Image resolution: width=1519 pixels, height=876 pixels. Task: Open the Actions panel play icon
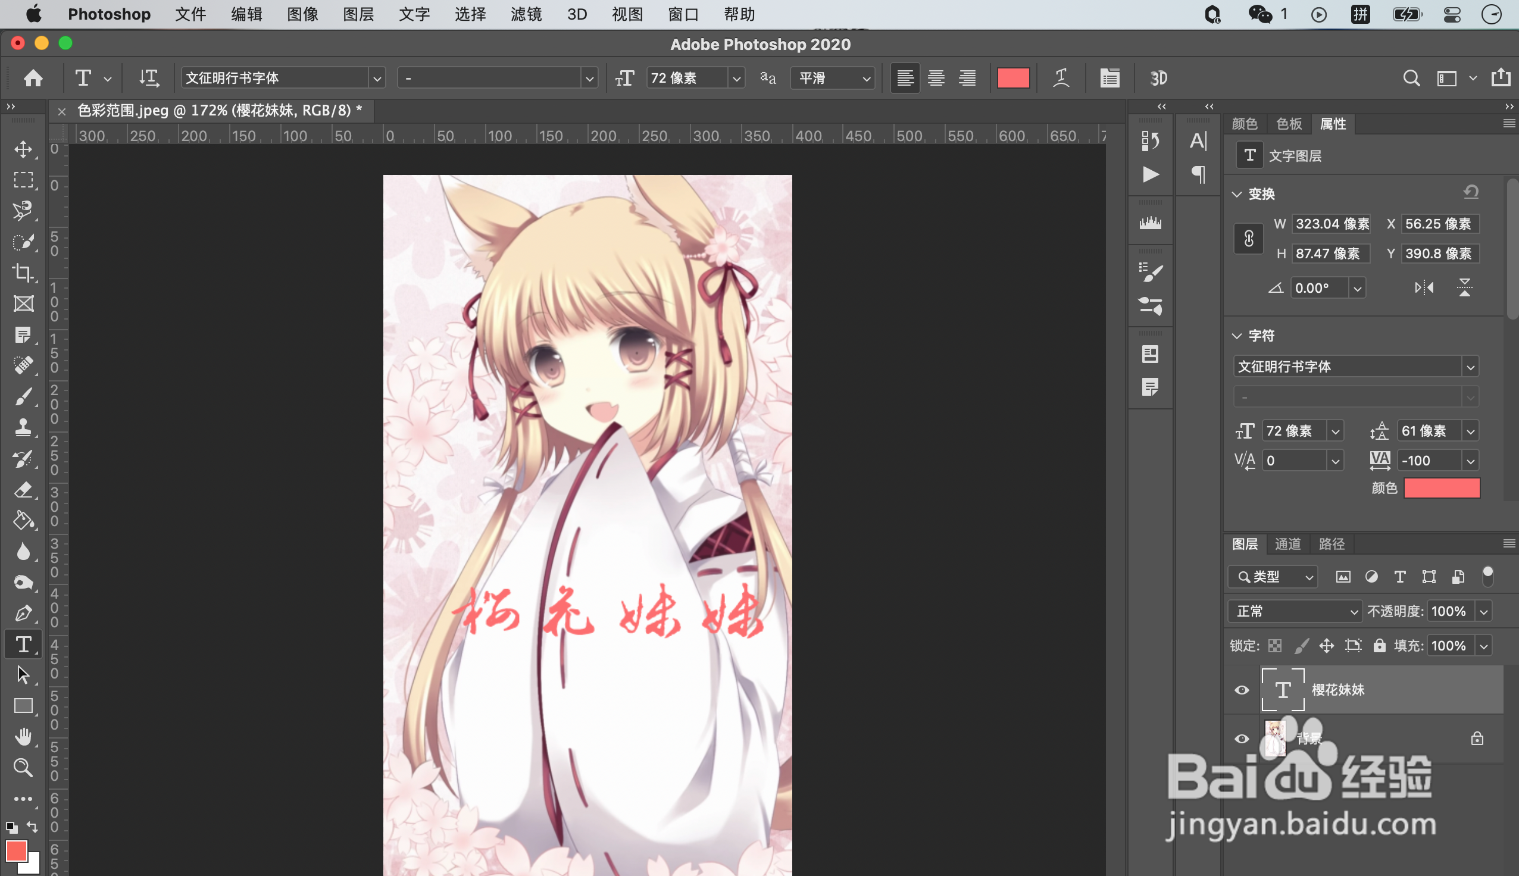(1151, 174)
